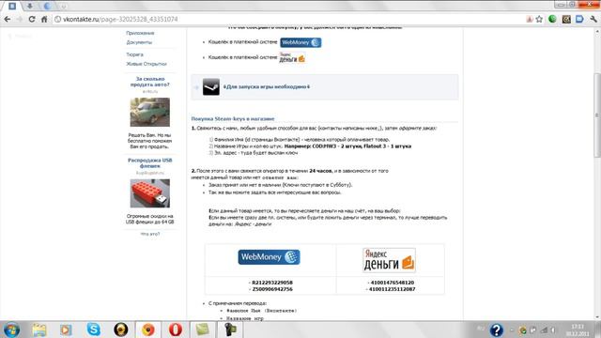Click the scrollbar down arrow
Viewport: 601px width, 338px height.
point(597,317)
